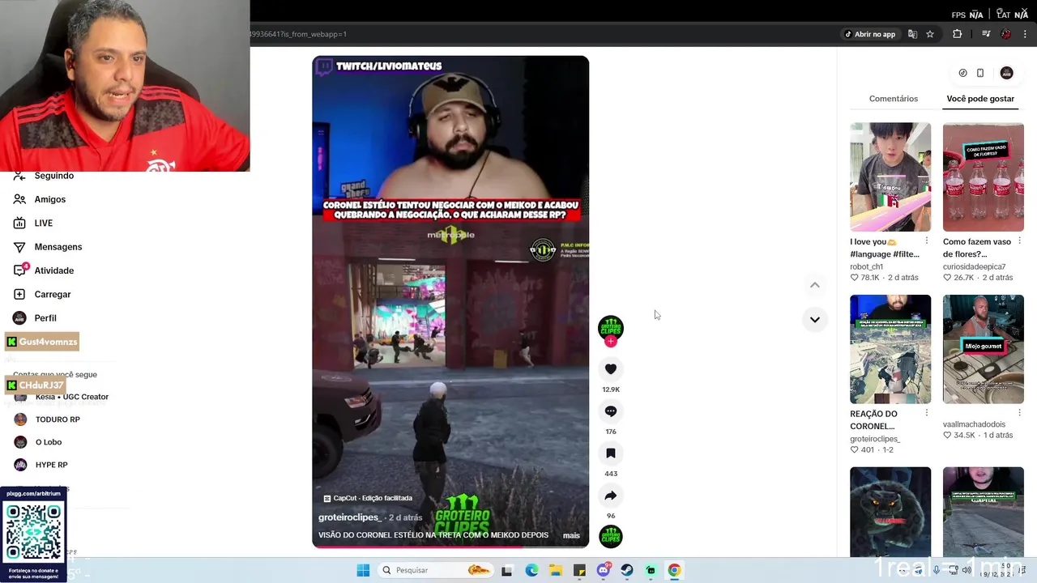Open the I love you #language video thumbnail
This screenshot has height=583, width=1037.
[890, 177]
